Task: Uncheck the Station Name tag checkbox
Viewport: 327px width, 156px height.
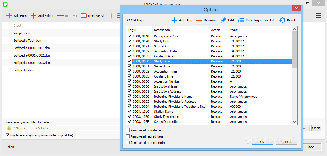Action: (129, 112)
